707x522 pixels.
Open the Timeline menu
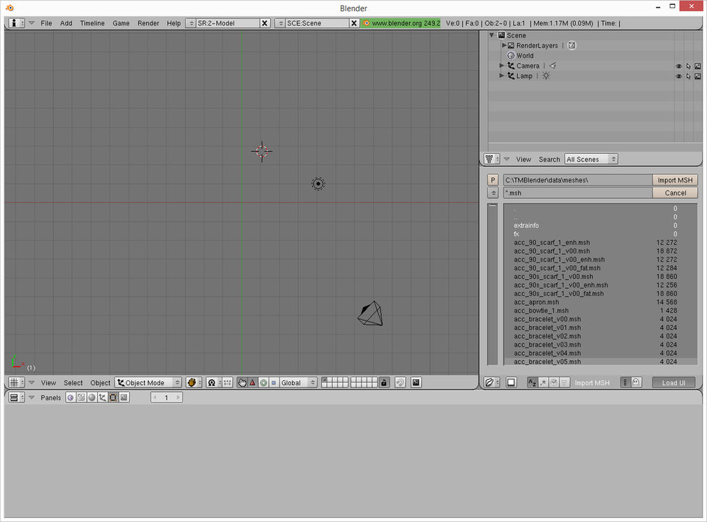pos(92,23)
